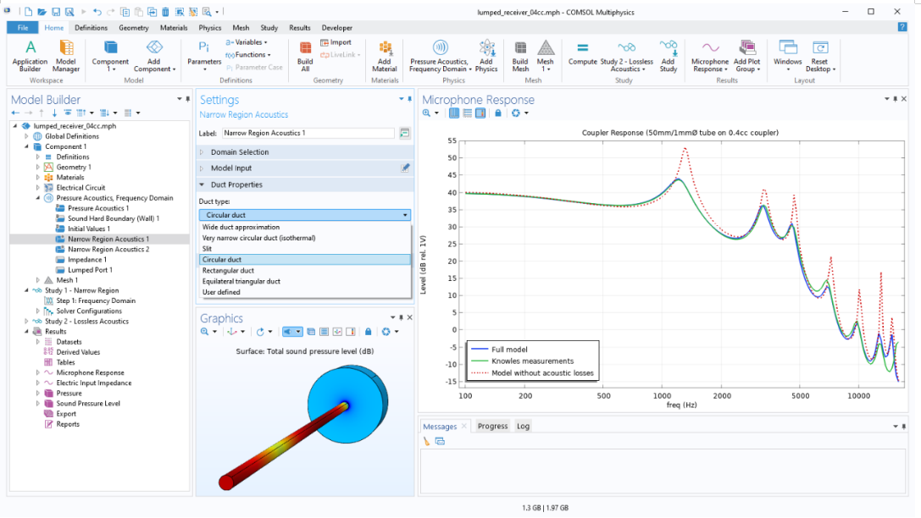Select Wide duct approximation option
Image resolution: width=921 pixels, height=518 pixels.
pos(305,227)
